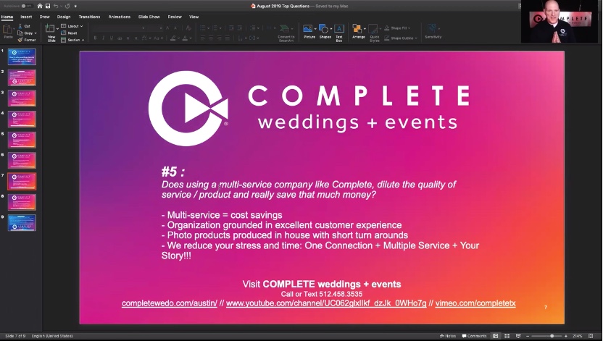Switch to Slide Sorter grid view
603x341 pixels.
tap(507, 336)
